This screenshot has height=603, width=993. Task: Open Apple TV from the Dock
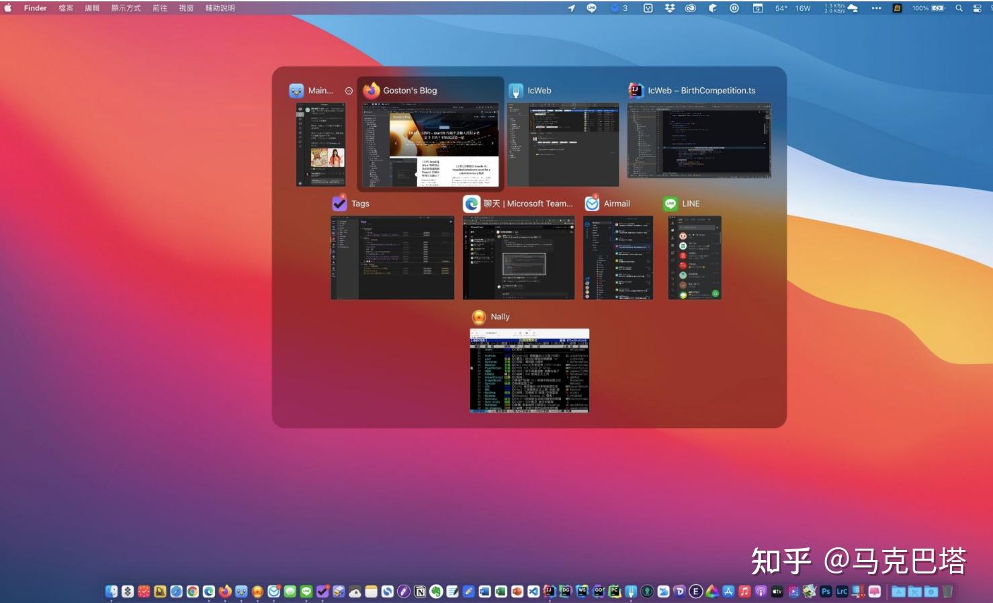(777, 592)
